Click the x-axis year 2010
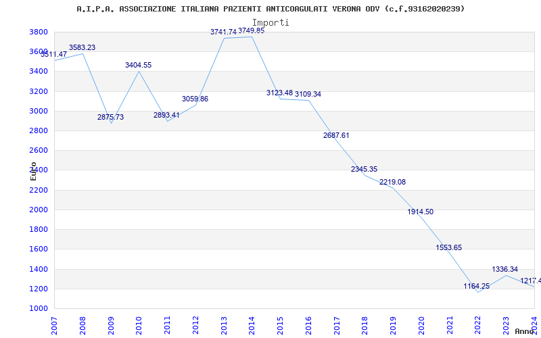Image resolution: width=541 pixels, height=338 pixels. [139, 325]
